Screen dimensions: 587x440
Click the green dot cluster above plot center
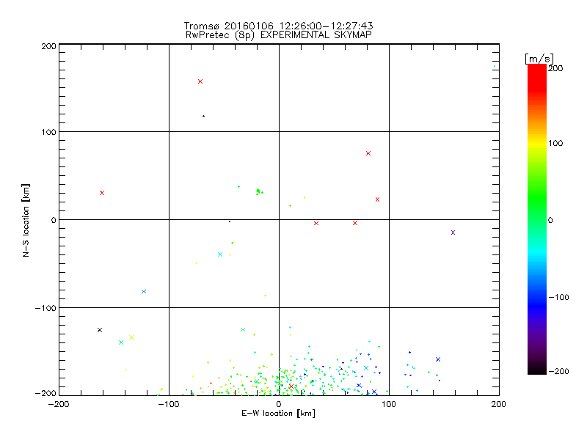258,192
